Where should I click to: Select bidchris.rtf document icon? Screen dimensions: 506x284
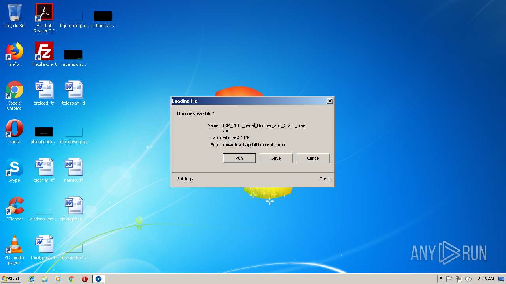(44, 170)
